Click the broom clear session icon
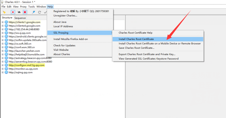Viewport: 226px width, 118px height. pyautogui.click(x=4, y=12)
